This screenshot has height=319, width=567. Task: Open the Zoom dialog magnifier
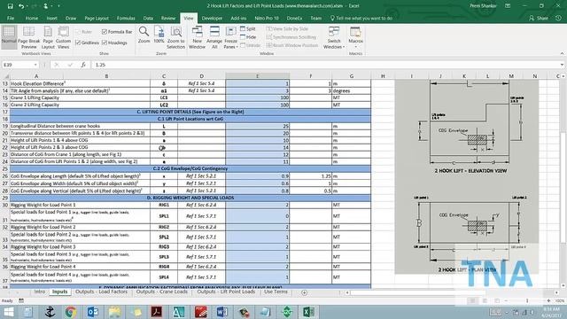144,35
